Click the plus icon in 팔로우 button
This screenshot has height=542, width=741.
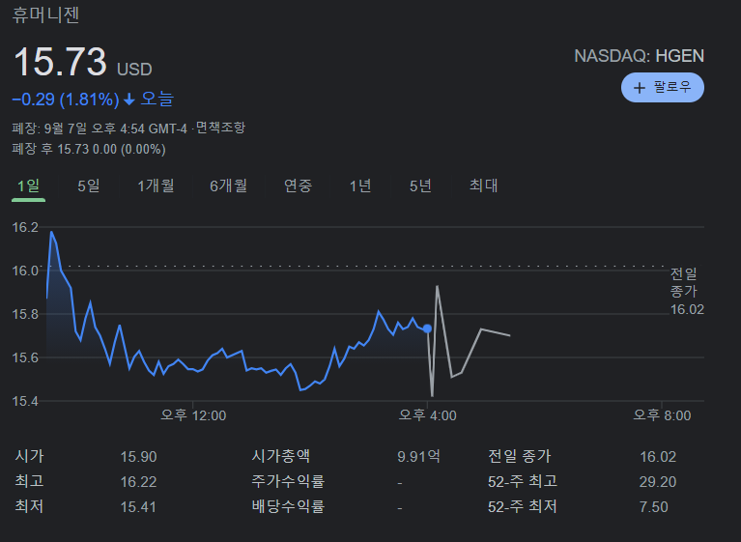click(x=639, y=88)
